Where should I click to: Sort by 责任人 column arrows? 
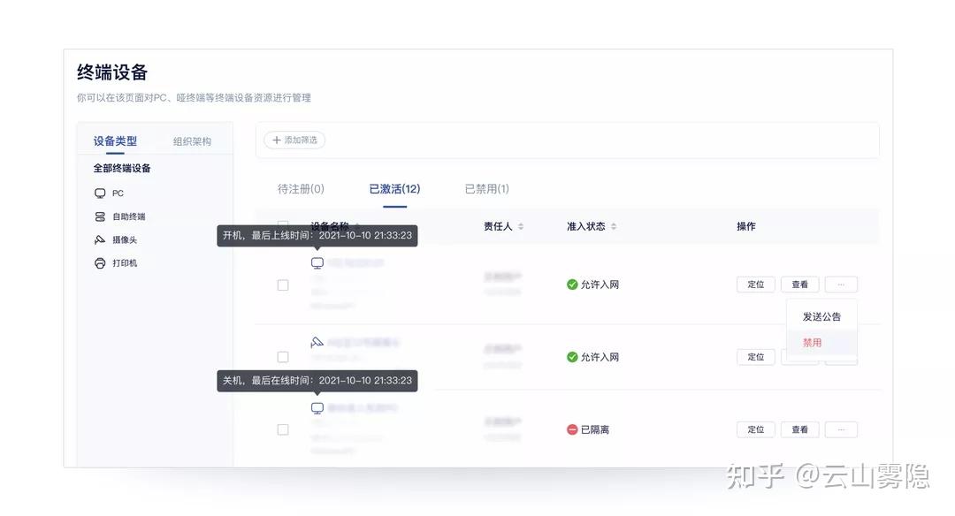(521, 227)
